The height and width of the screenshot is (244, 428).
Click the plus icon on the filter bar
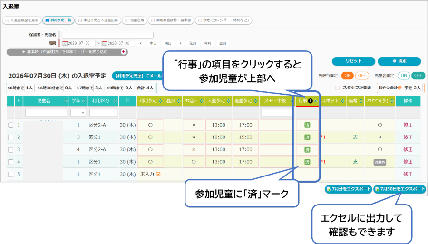click(x=124, y=52)
